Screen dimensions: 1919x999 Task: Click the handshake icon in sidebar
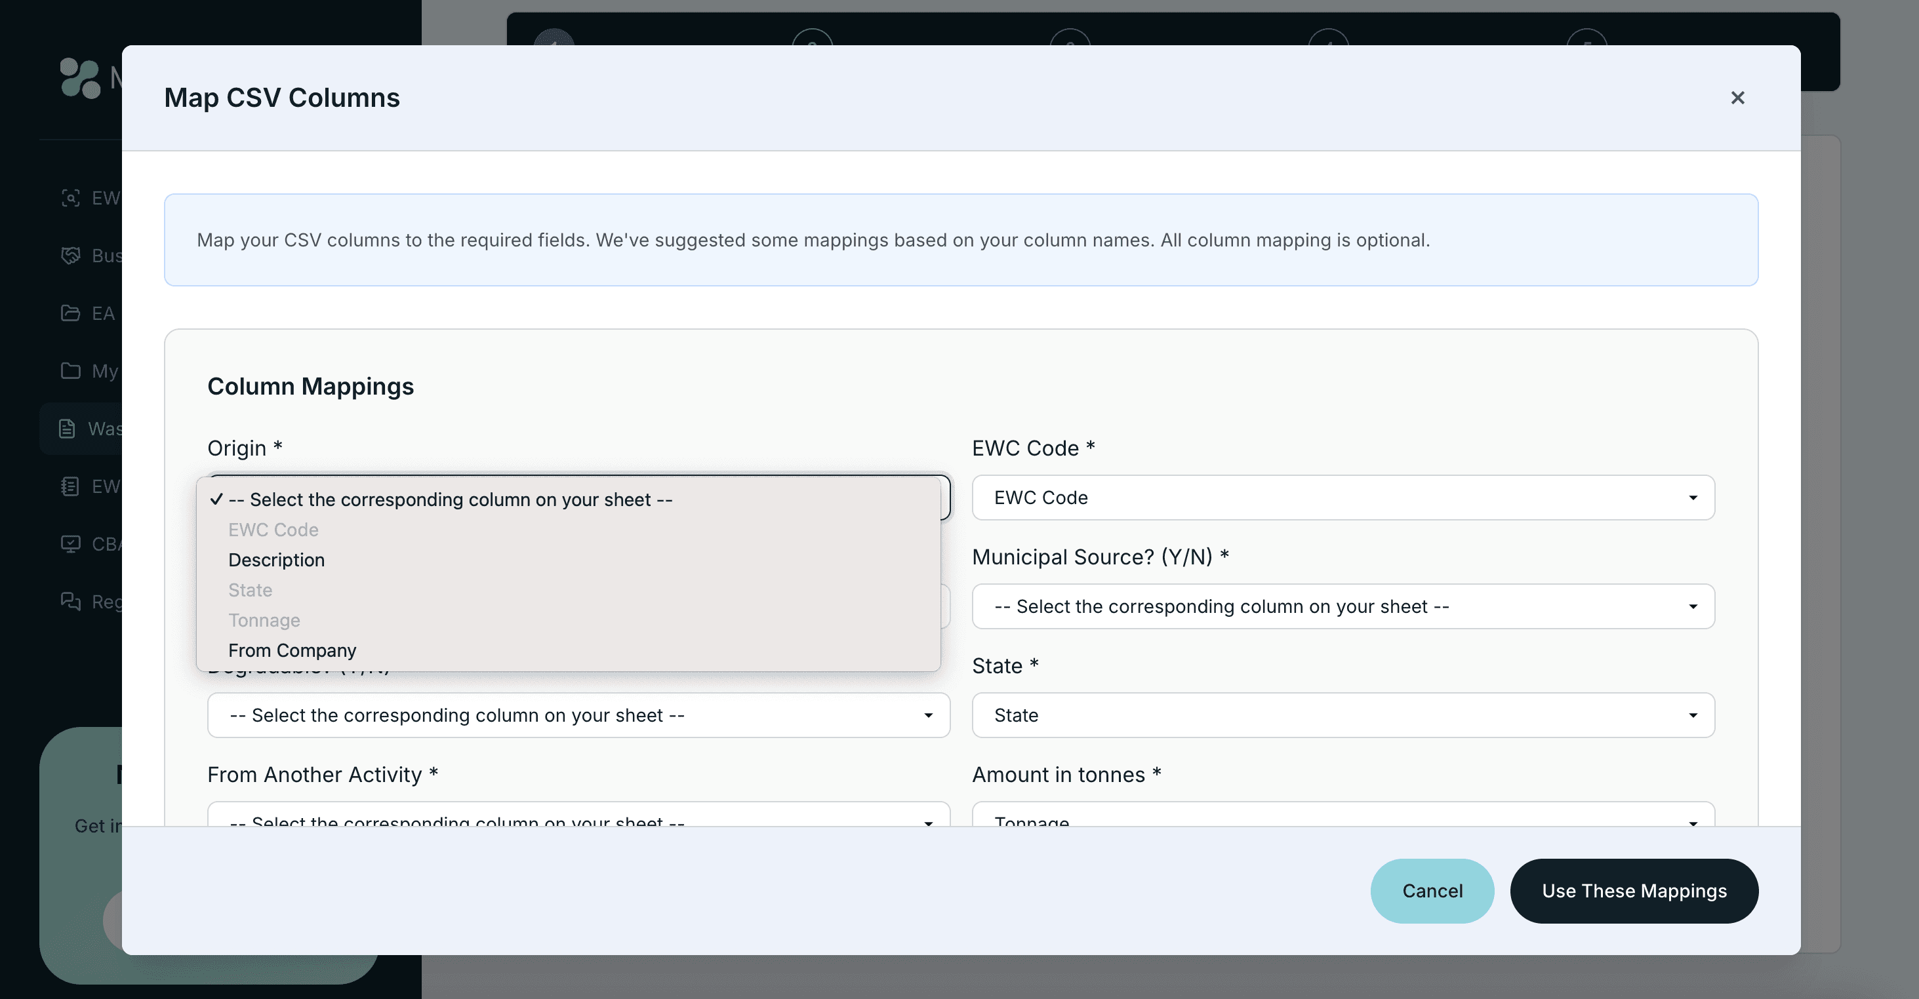coord(70,256)
